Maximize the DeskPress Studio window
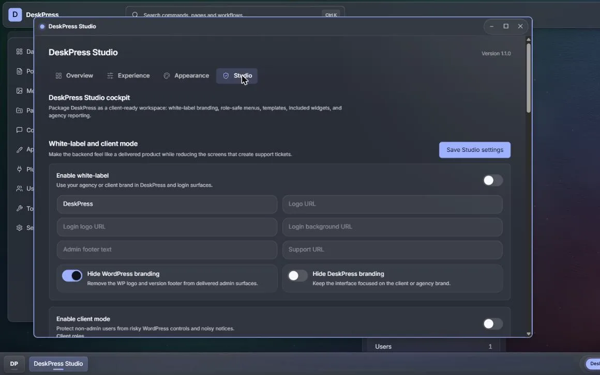The height and width of the screenshot is (375, 600). 506,26
